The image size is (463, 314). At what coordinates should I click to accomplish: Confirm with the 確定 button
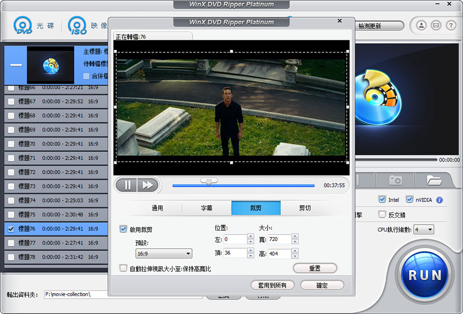(x=322, y=285)
